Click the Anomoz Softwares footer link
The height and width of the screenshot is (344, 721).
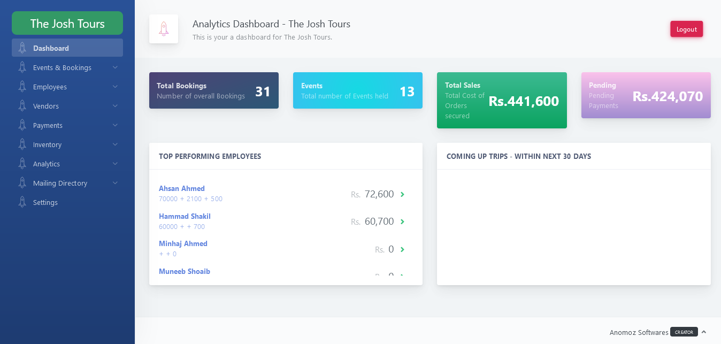coord(639,332)
